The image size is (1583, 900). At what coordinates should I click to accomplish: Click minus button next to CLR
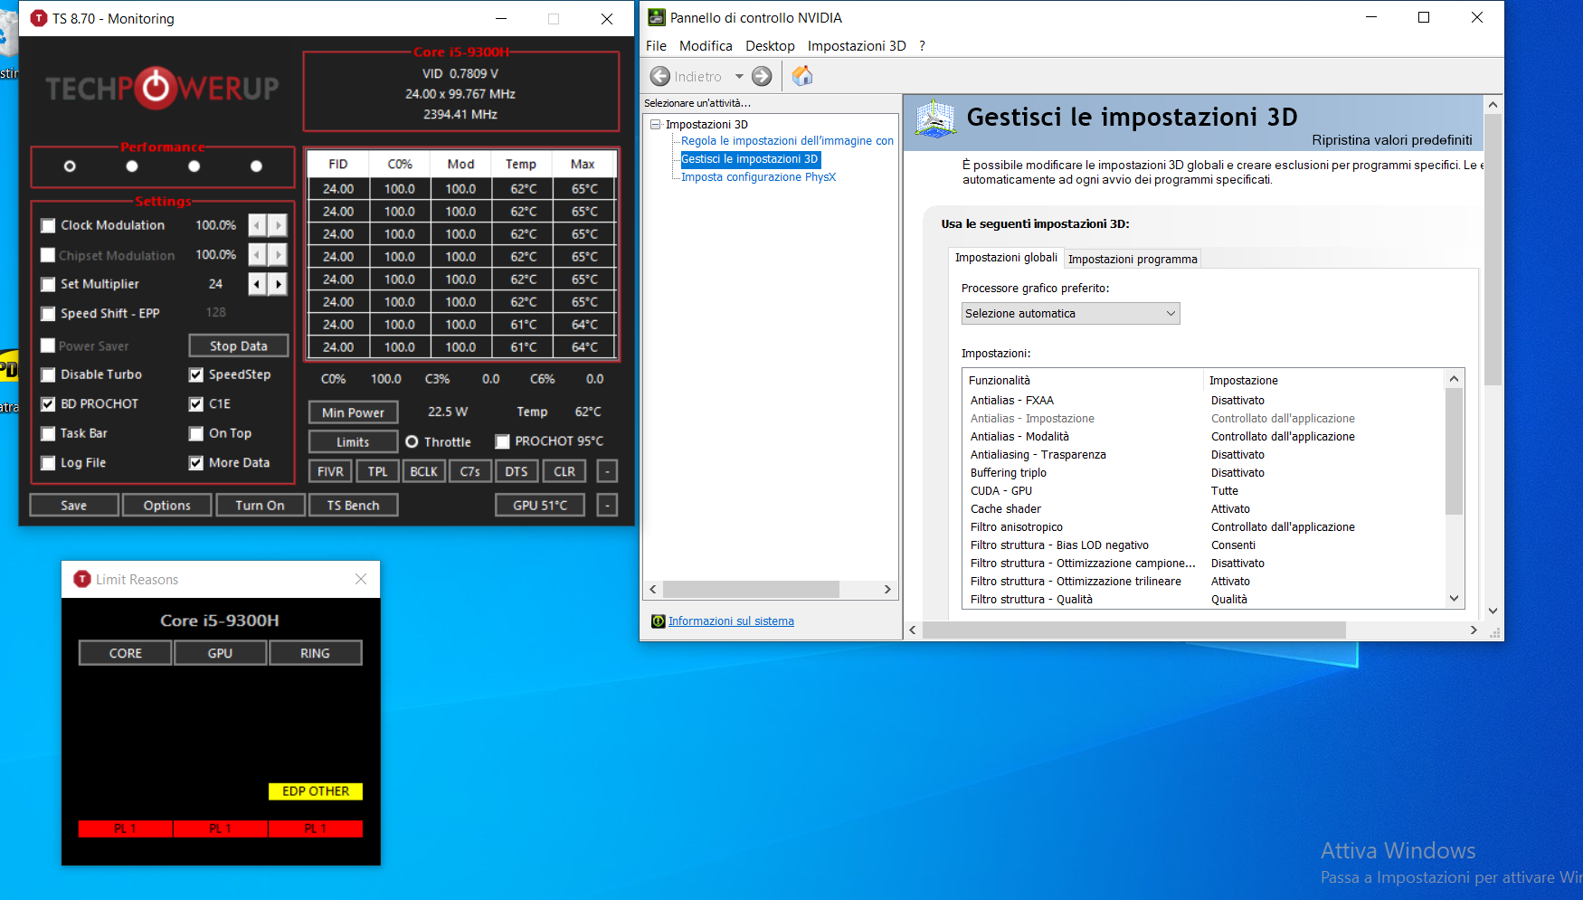pyautogui.click(x=608, y=471)
